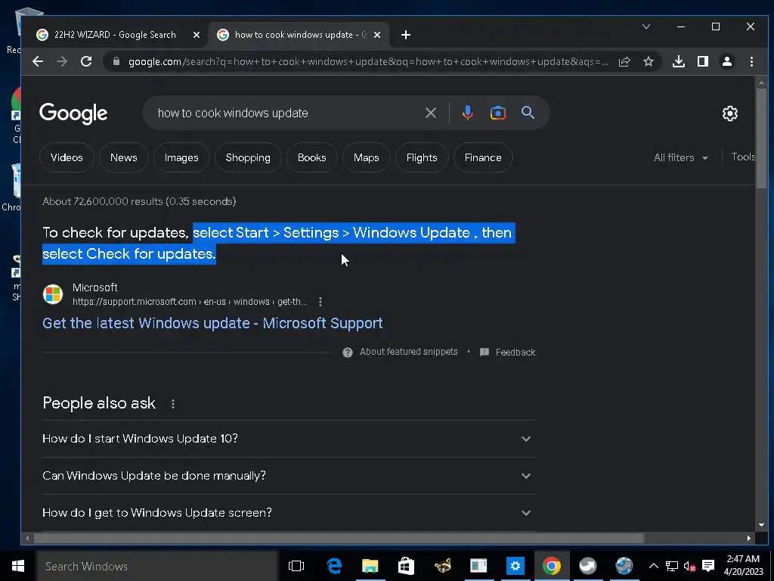Filter results by Maps
Image resolution: width=774 pixels, height=581 pixels.
click(x=367, y=157)
